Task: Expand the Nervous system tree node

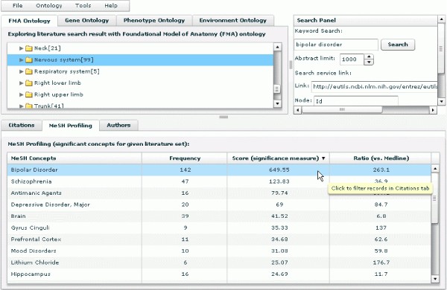Action: coord(21,60)
